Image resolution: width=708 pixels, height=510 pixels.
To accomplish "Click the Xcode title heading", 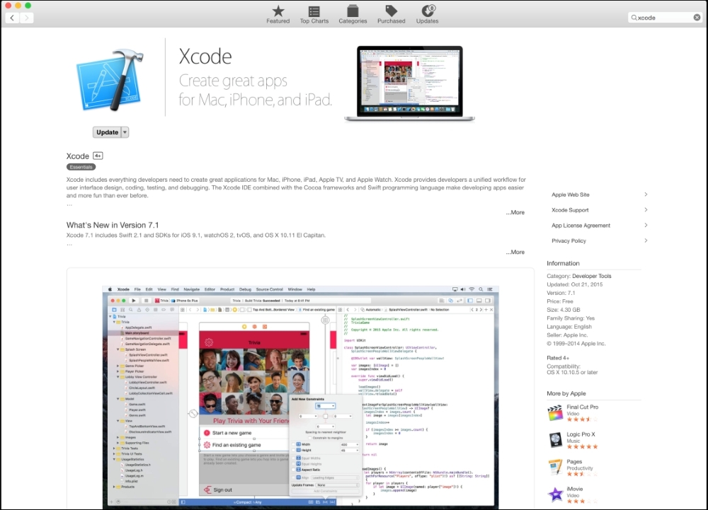I will point(205,57).
